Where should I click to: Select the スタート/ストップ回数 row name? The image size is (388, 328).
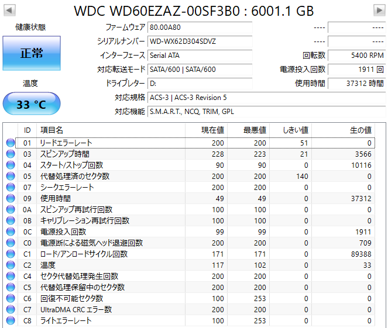click(x=72, y=165)
